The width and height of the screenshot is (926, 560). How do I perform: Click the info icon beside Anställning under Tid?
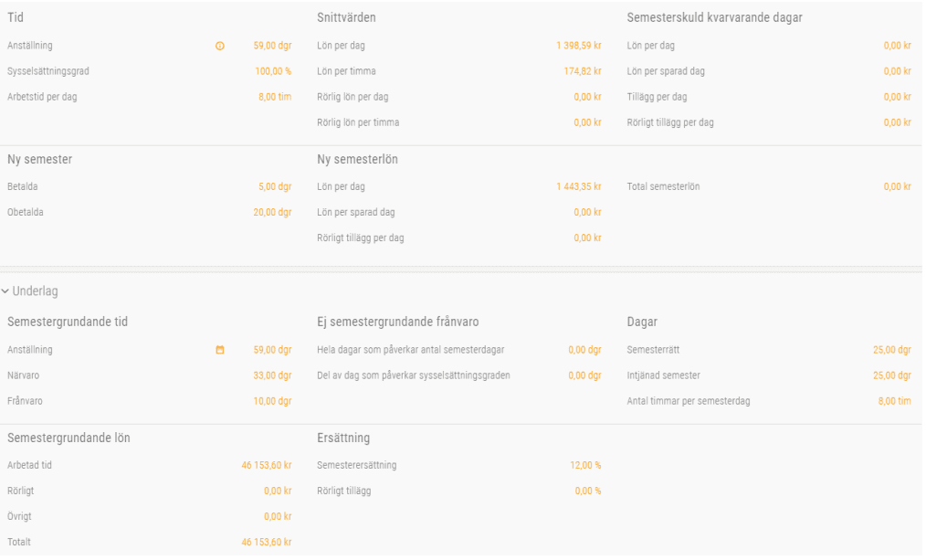coord(219,46)
